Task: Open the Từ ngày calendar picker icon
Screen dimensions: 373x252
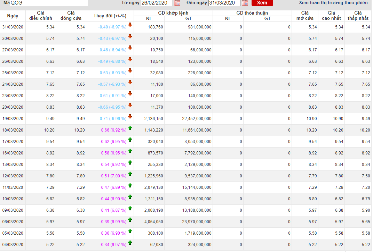Action: coord(177,3)
